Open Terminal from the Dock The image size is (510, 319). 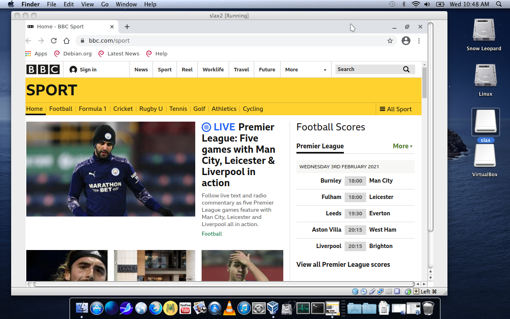[318, 308]
